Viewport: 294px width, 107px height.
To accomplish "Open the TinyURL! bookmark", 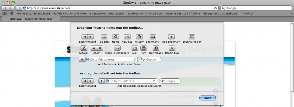I will pos(247,13).
